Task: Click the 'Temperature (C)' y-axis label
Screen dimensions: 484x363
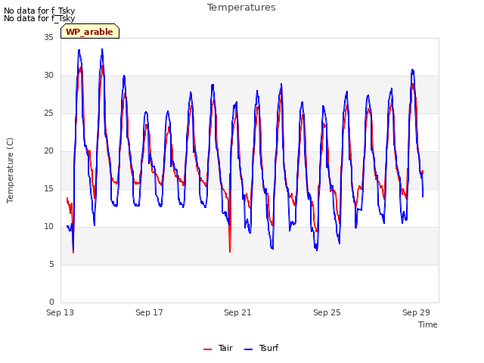Action: pyautogui.click(x=10, y=170)
